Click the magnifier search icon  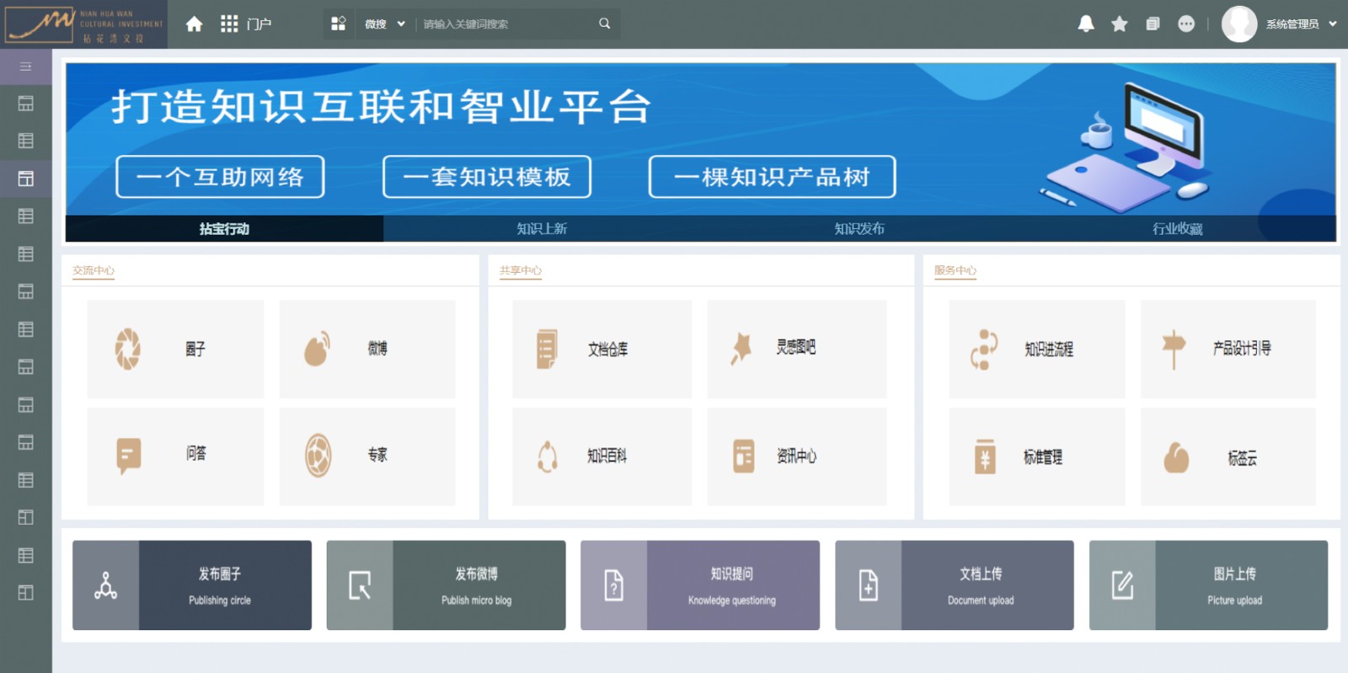[x=604, y=24]
